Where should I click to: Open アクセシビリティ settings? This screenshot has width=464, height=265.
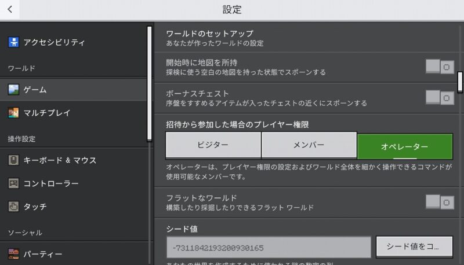click(74, 42)
